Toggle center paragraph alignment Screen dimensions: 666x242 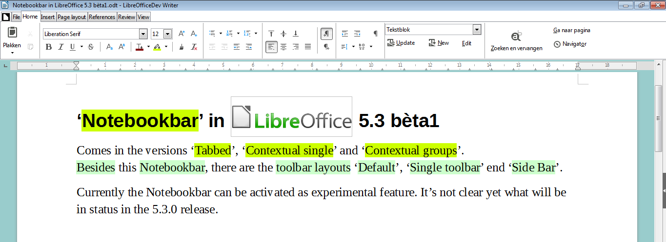tap(283, 47)
